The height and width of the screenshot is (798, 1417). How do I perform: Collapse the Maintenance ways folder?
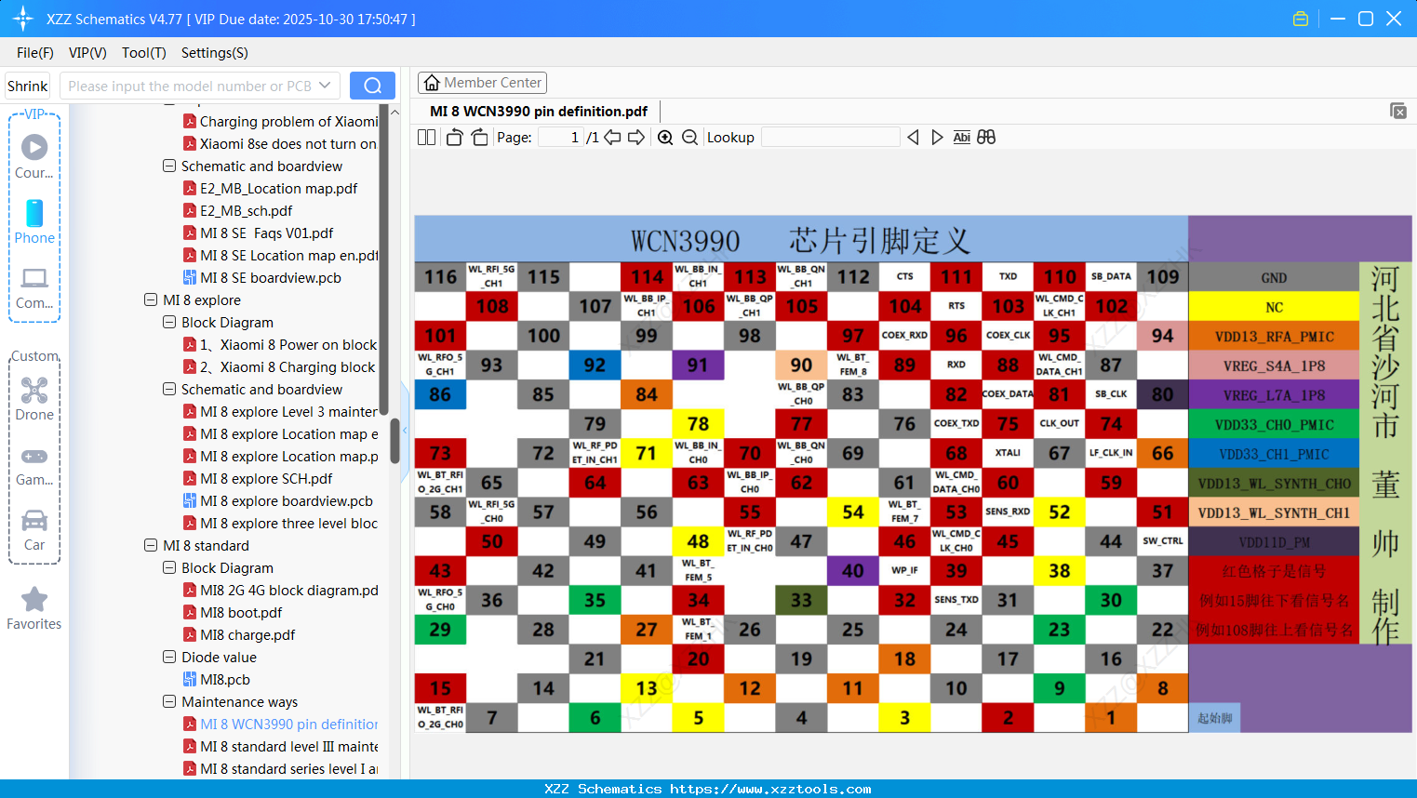click(169, 701)
